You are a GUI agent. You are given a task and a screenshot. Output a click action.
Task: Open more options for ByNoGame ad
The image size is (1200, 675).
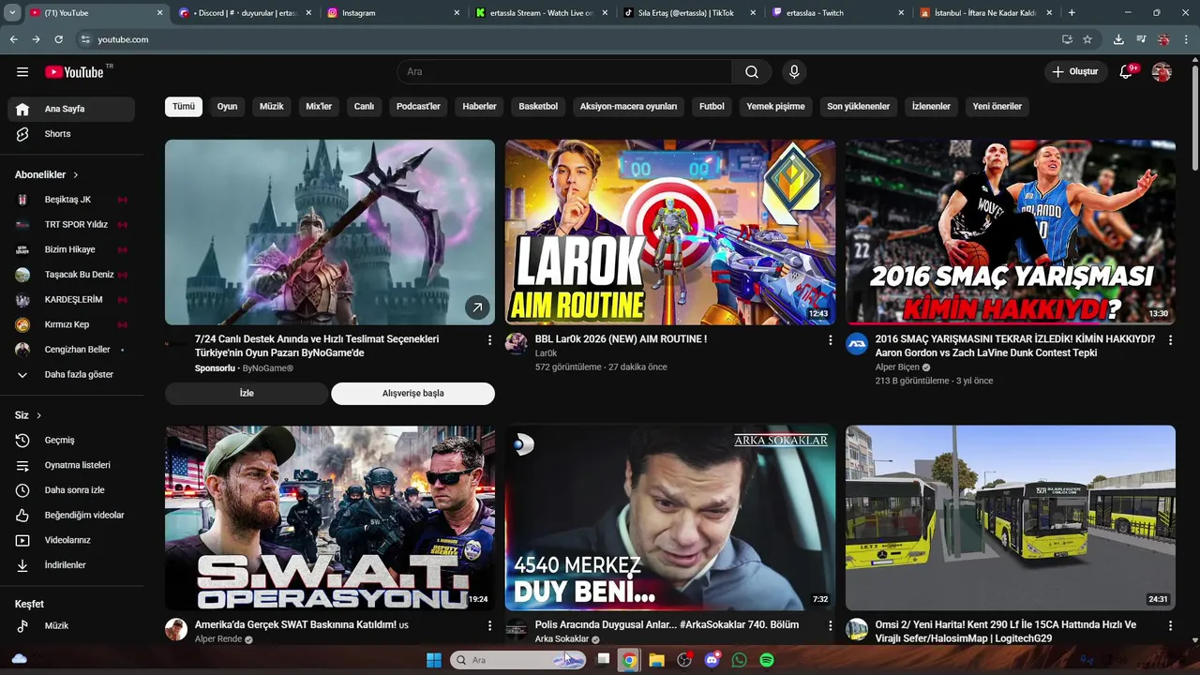click(x=489, y=340)
